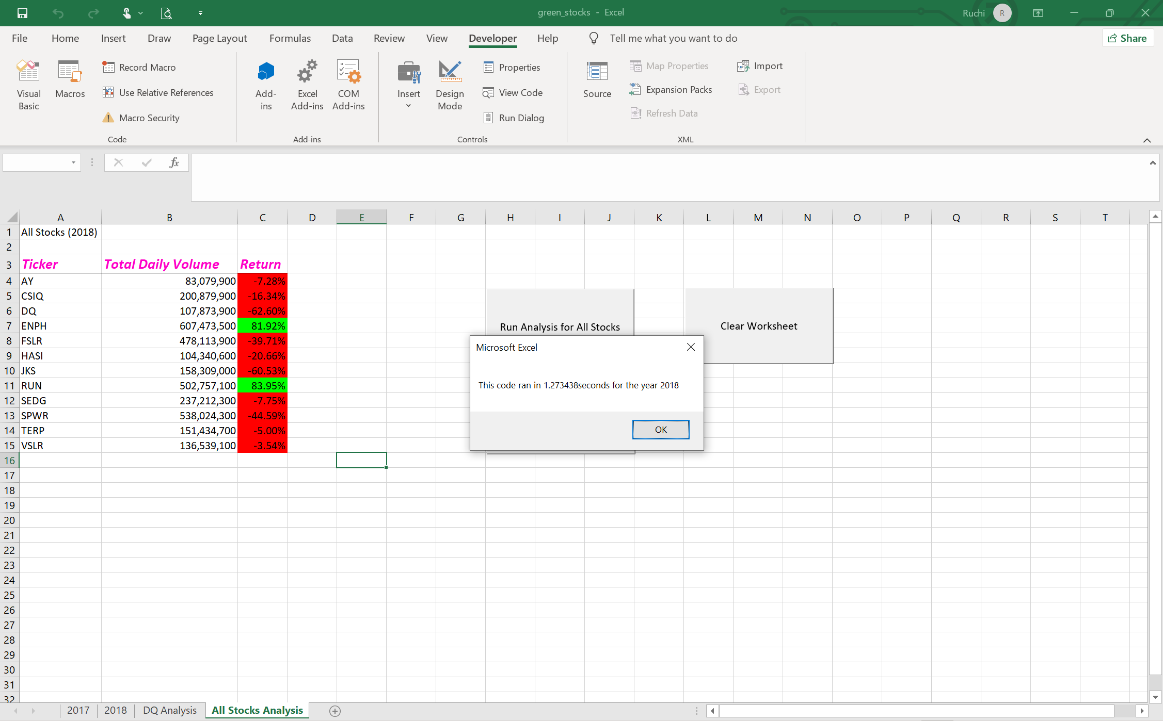
Task: Import XML data
Action: tap(760, 66)
